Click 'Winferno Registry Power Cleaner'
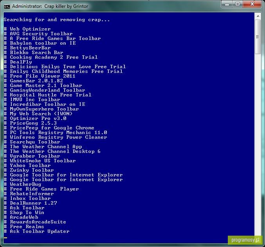The height and width of the screenshot is (247, 265). click(56, 137)
